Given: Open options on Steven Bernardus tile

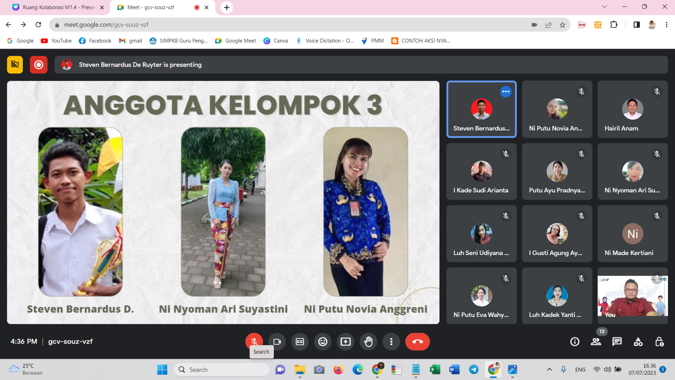Looking at the screenshot, I should [x=505, y=92].
